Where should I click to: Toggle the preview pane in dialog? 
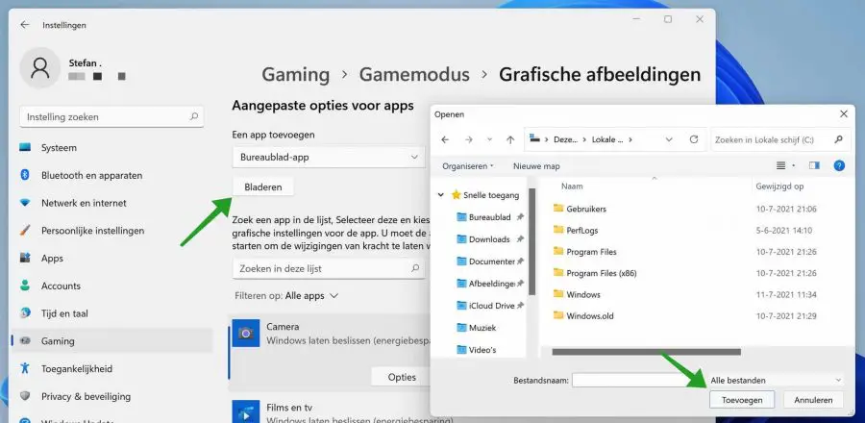click(814, 165)
